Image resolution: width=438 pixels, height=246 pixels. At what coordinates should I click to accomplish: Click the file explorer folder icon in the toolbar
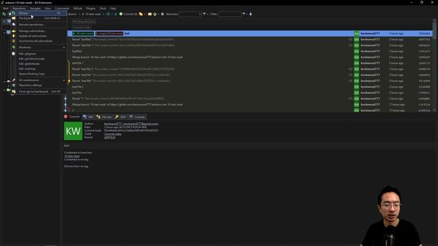(x=150, y=14)
